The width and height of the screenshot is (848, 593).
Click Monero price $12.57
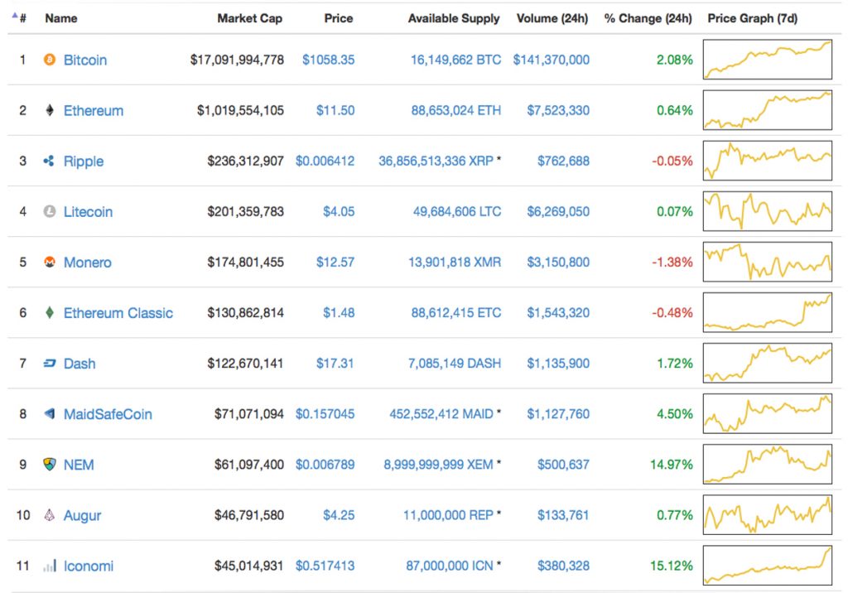335,263
